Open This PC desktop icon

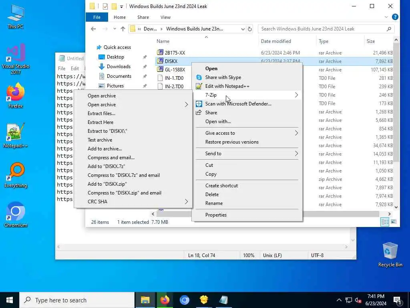click(x=16, y=16)
